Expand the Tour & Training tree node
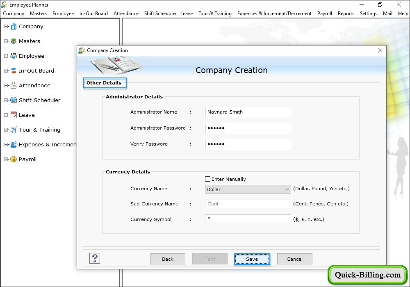The width and height of the screenshot is (410, 287). 6,130
